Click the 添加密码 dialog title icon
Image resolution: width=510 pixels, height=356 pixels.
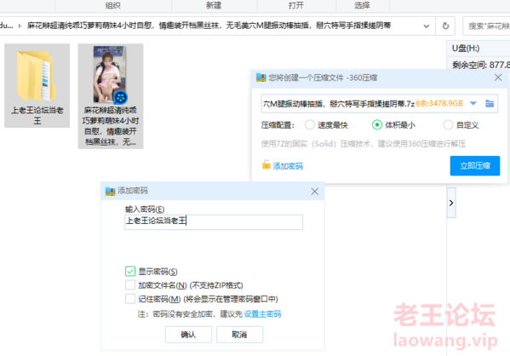coord(111,191)
